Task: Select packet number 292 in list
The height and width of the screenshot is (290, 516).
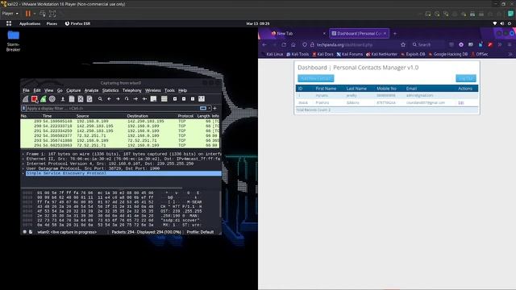Action: click(x=120, y=135)
